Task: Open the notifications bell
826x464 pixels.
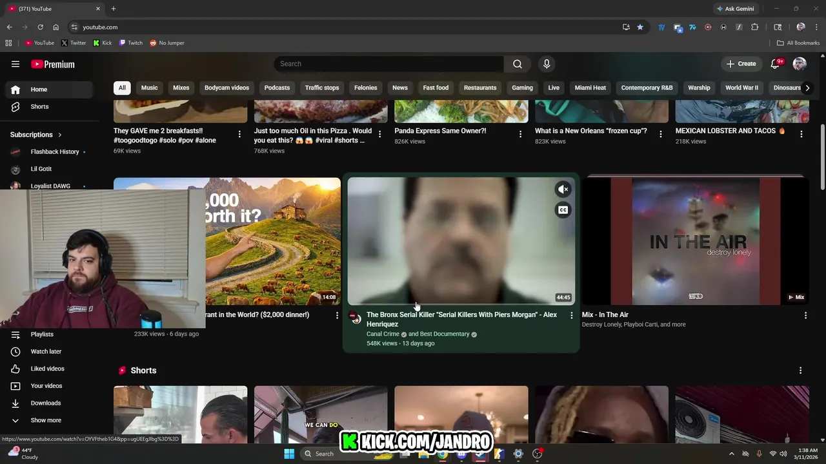Action: pos(776,64)
